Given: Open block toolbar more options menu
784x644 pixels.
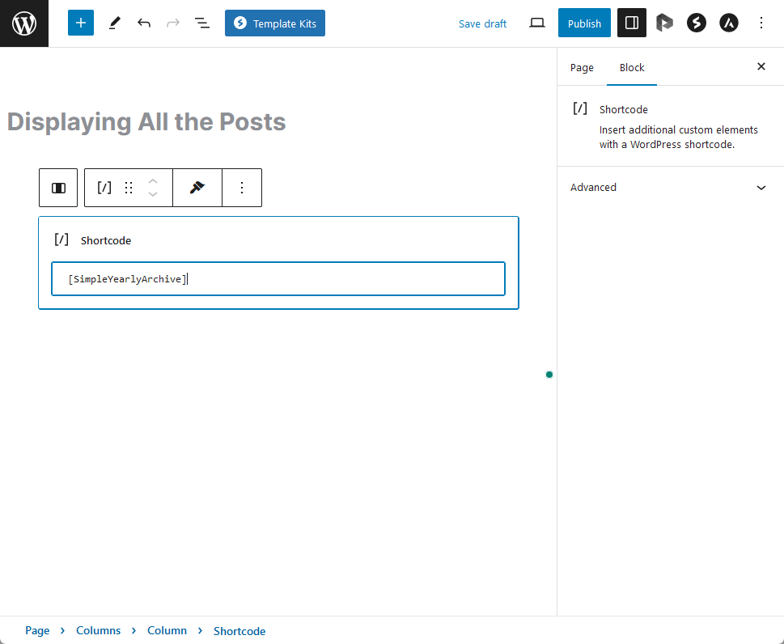Looking at the screenshot, I should pyautogui.click(x=242, y=188).
